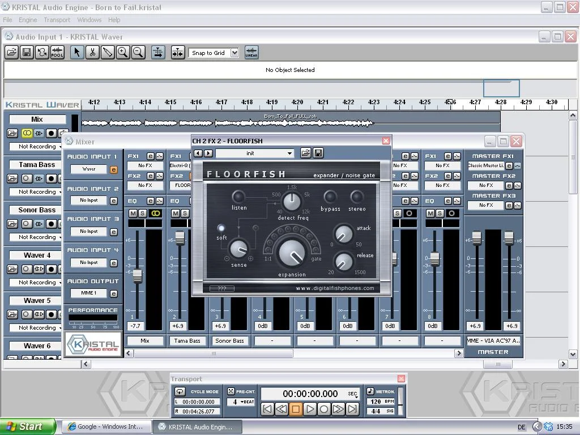
Task: Expand the Floorfish init preset dropdown
Action: [290, 153]
